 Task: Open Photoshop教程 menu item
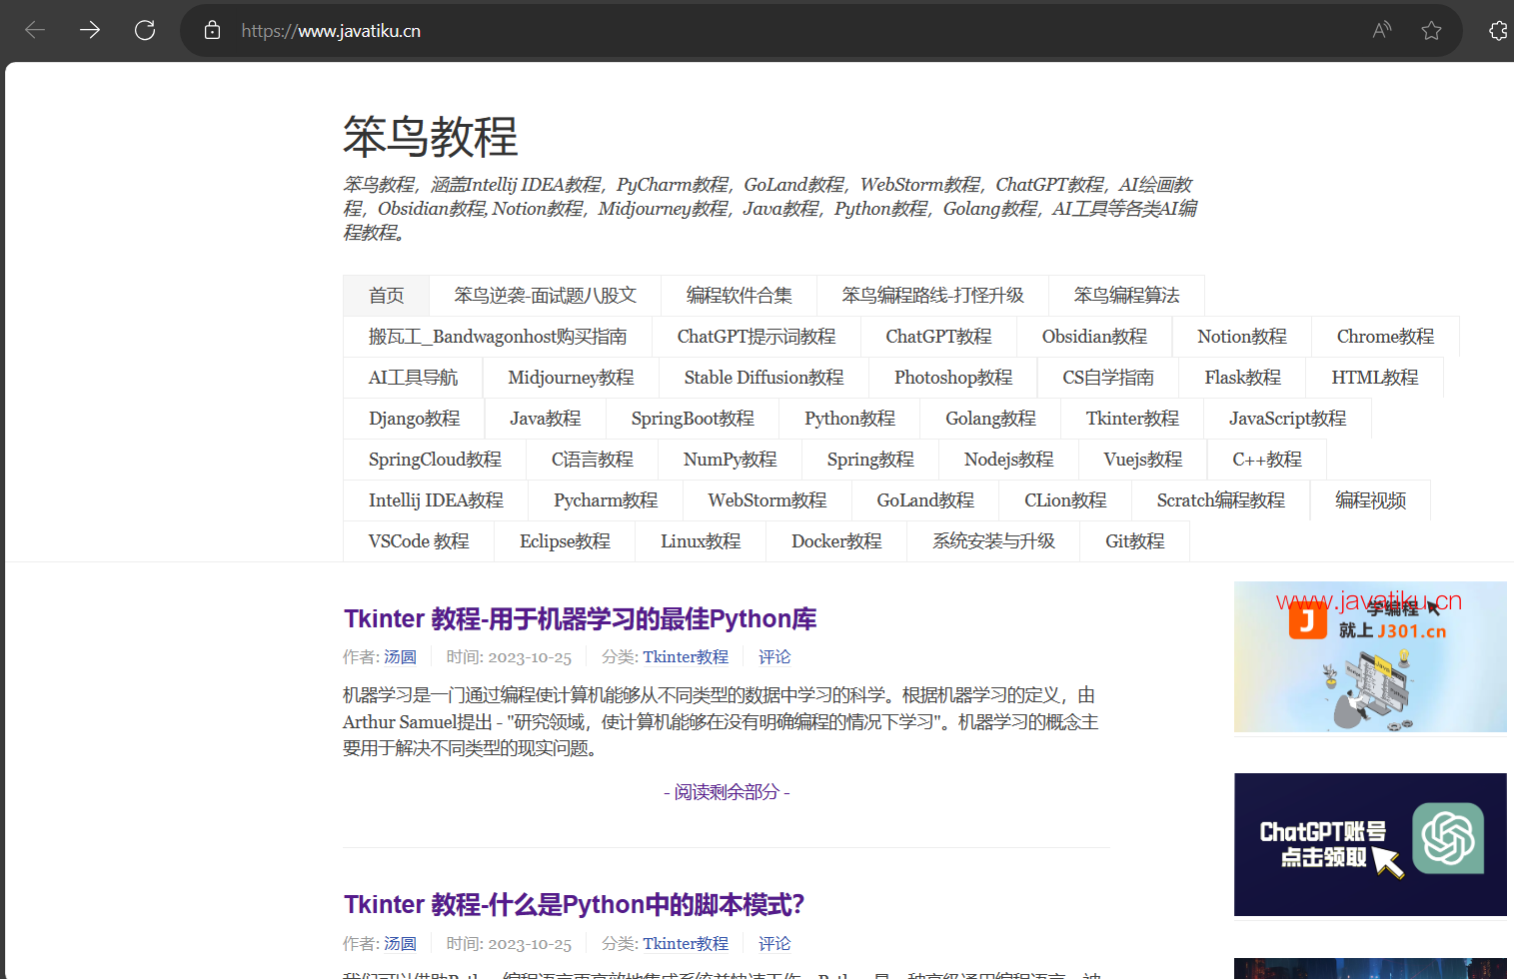[x=953, y=378]
